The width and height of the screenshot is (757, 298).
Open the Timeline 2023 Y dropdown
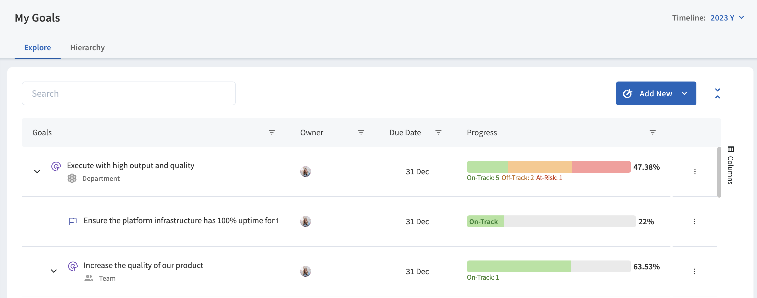coord(727,18)
